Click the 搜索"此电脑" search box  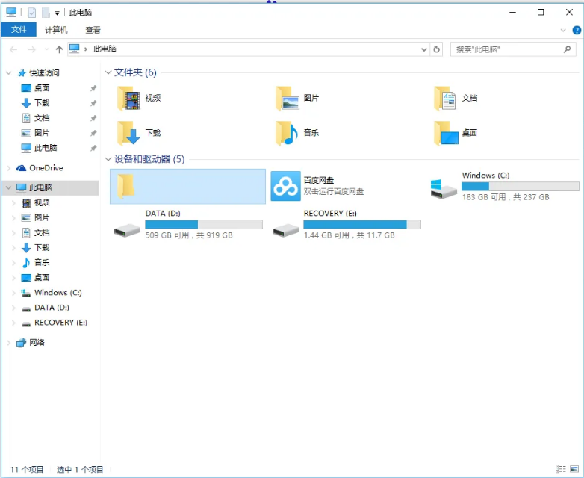click(508, 49)
